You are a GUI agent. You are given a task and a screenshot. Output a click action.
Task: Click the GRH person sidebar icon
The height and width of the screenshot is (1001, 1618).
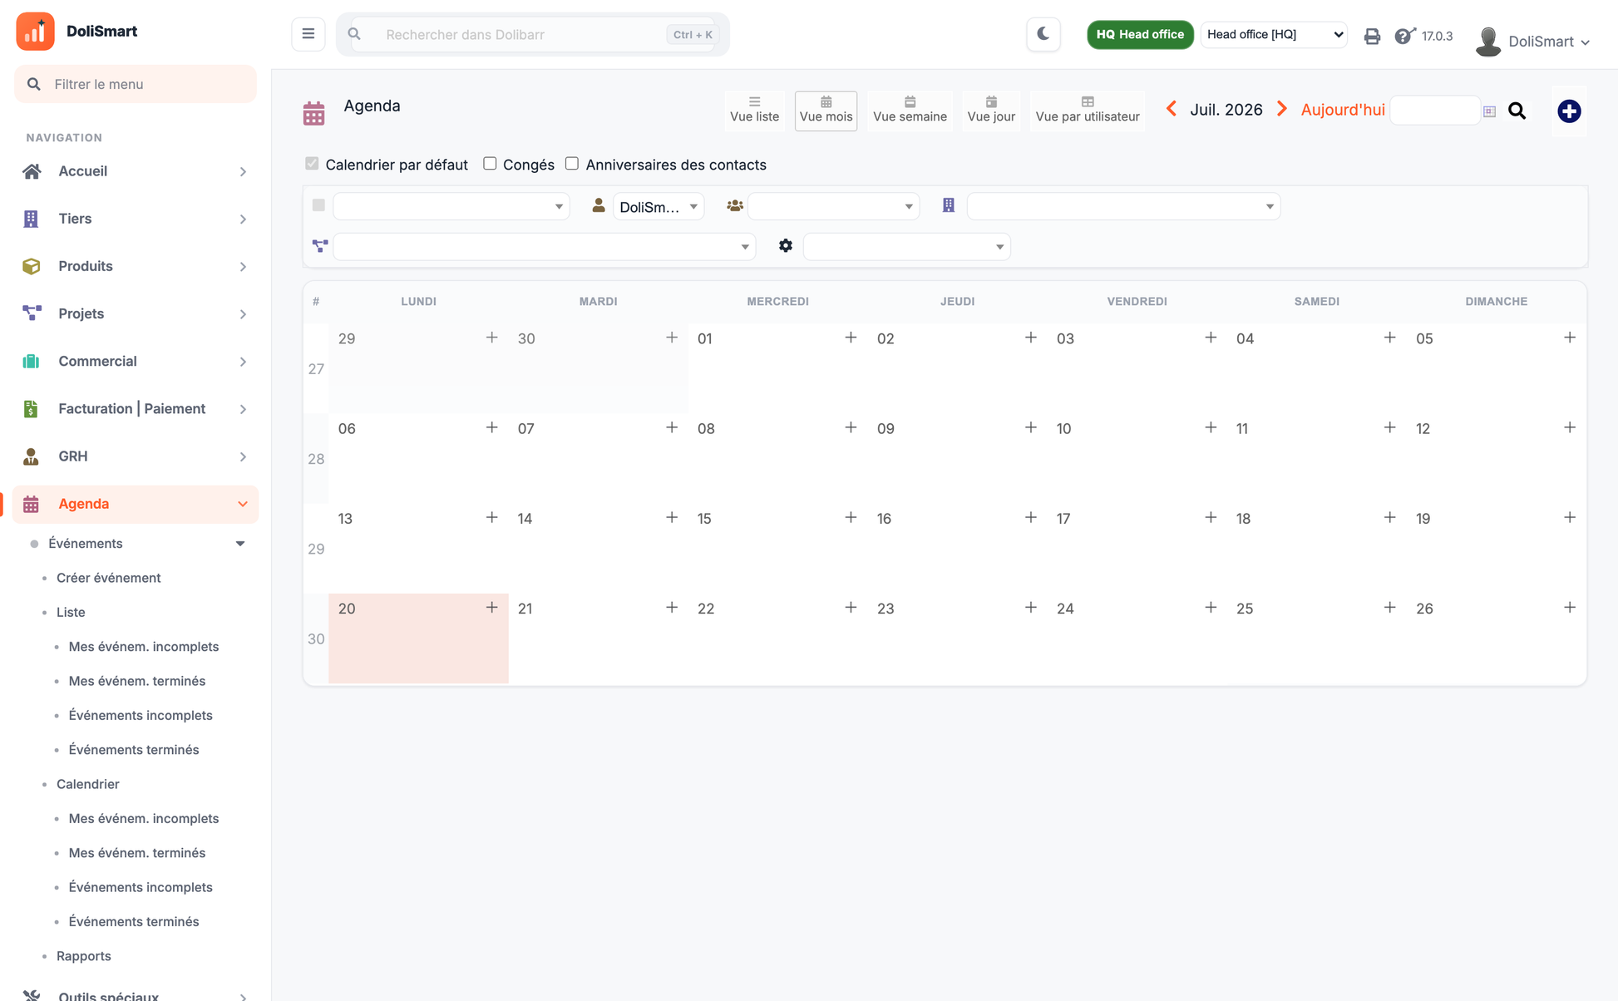click(x=31, y=456)
